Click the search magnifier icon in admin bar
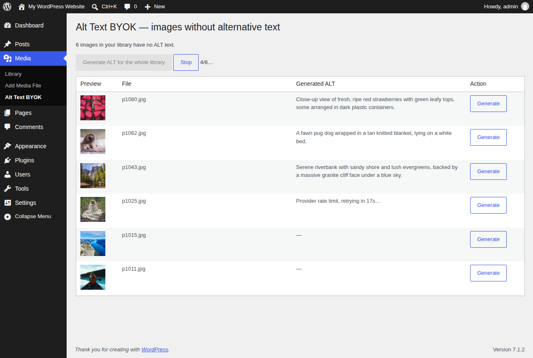 click(x=95, y=7)
